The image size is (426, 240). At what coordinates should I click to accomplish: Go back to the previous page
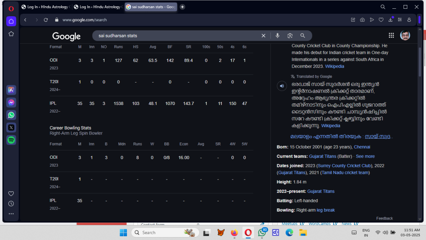click(x=25, y=20)
